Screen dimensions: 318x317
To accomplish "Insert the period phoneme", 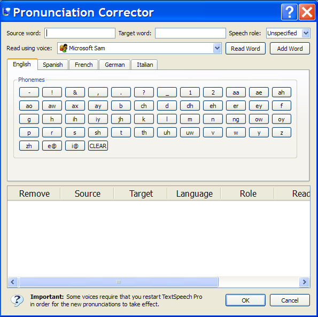I will click(x=121, y=92).
